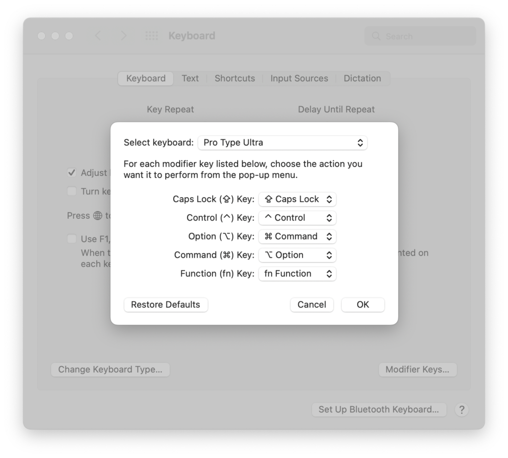Switch to the Shortcuts tab
Screen dimensions: 508x458
[235, 78]
